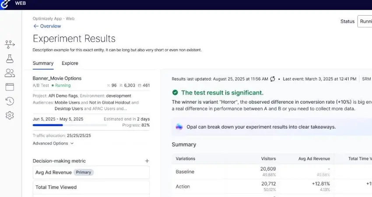
Task: Open the history clock icon in sidebar
Action: tap(10, 101)
